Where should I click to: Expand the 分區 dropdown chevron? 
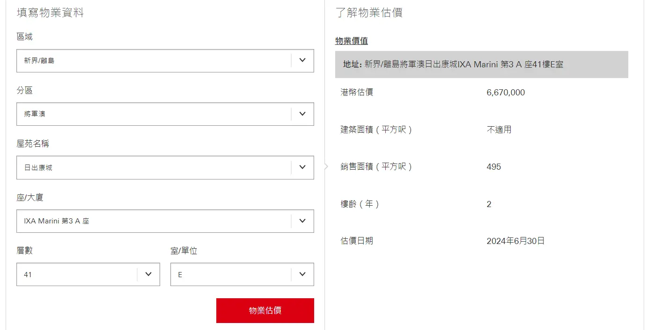click(x=302, y=114)
